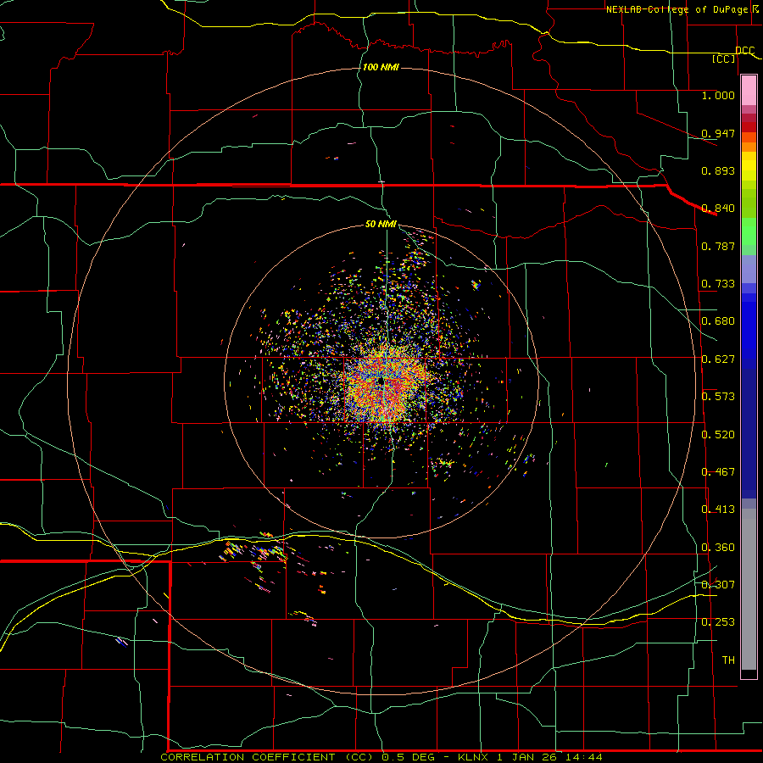Click the NEXLAB-College of DuPage credit text

[677, 9]
